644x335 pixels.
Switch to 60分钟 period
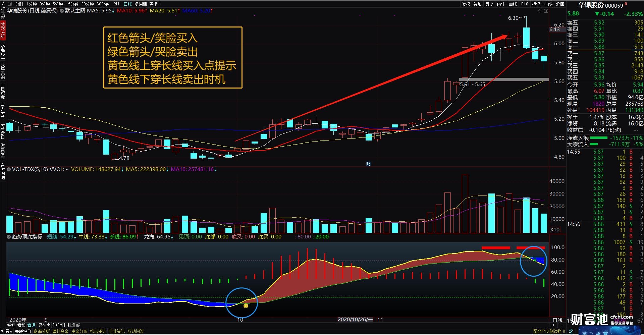tap(103, 4)
